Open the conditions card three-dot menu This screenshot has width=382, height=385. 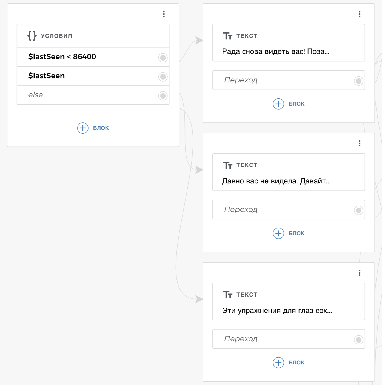click(164, 14)
